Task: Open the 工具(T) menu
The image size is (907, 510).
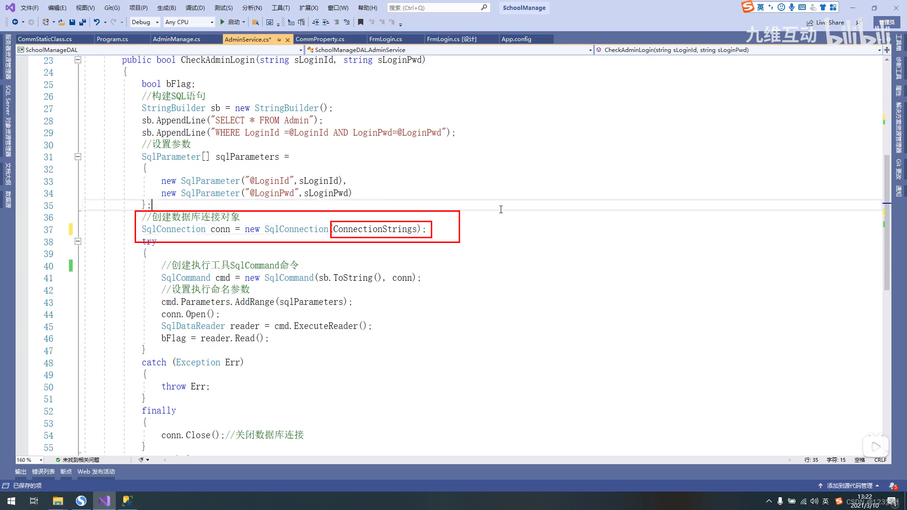Action: pos(281,8)
